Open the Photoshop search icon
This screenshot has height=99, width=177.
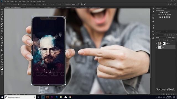tap(168, 4)
